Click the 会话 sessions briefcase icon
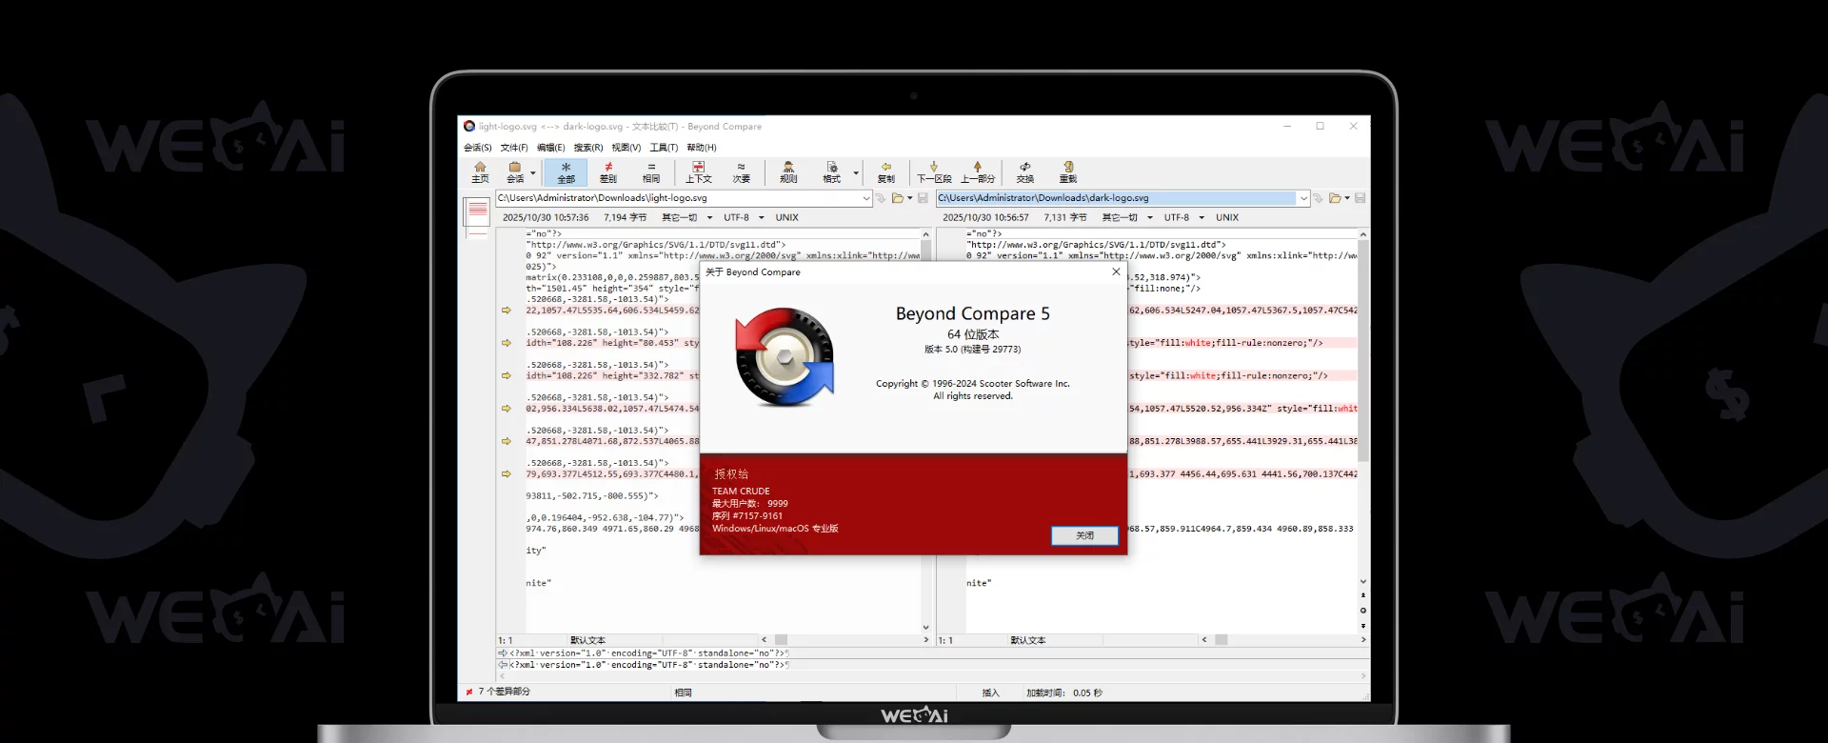1828x743 pixels. pos(515,172)
